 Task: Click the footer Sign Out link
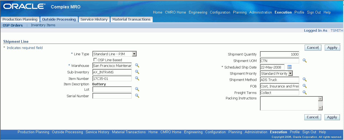click(309, 132)
